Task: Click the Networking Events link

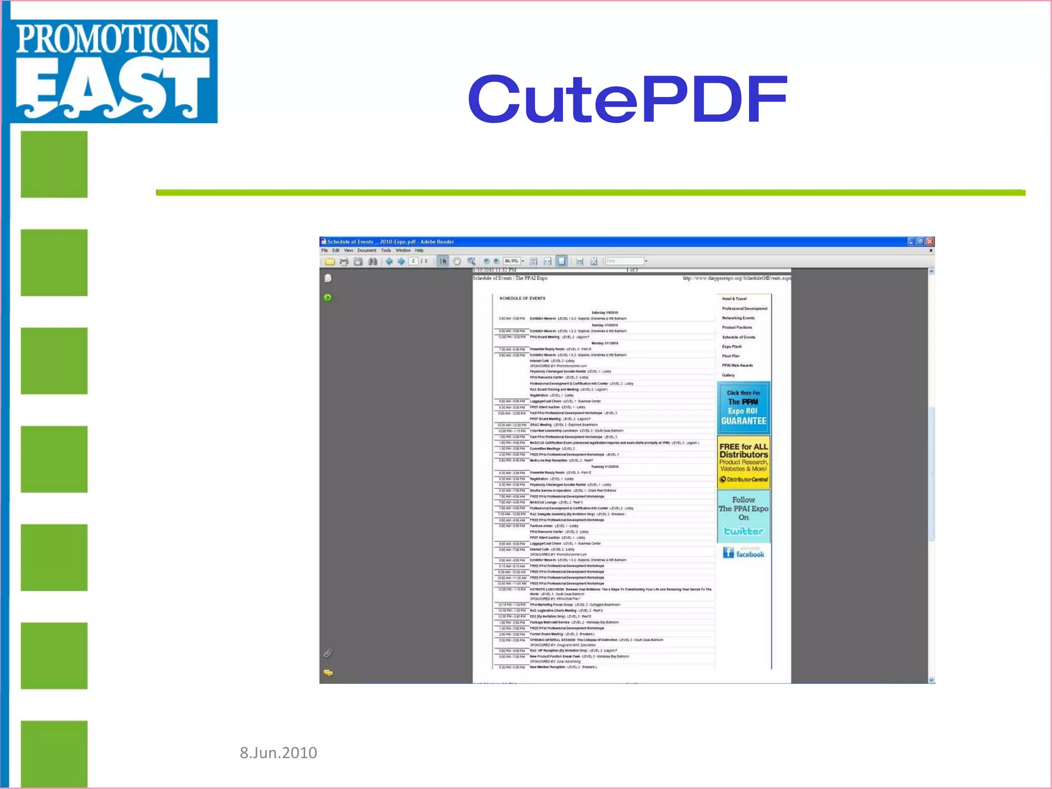Action: coord(738,318)
